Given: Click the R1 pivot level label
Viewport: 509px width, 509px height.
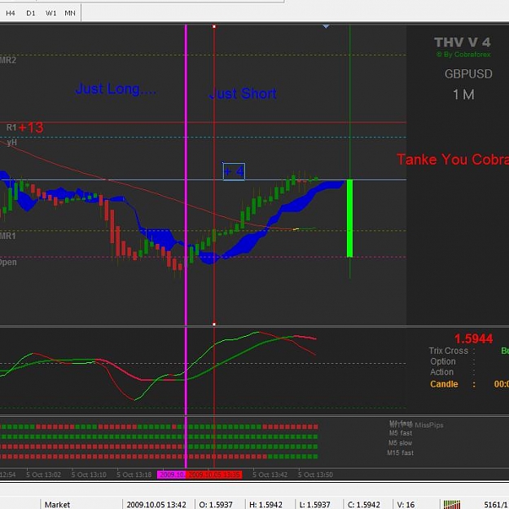Looking at the screenshot, I should 11,127.
